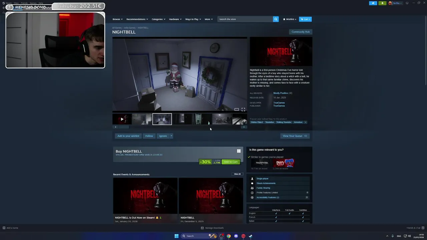Click the taskbar volume speaker icon
This screenshot has height=240, width=427.
pos(409,236)
